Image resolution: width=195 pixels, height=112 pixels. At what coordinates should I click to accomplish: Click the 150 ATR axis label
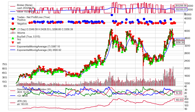point(186,102)
